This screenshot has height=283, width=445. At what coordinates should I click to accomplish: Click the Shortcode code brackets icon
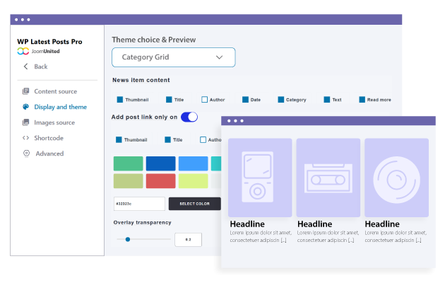tap(26, 138)
